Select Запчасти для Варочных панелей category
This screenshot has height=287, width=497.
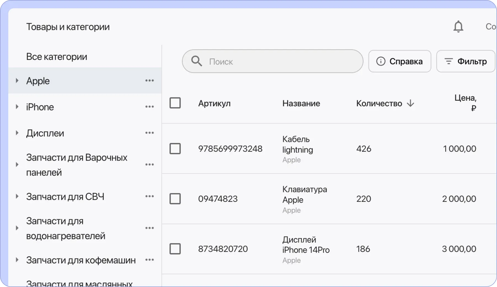[77, 165]
